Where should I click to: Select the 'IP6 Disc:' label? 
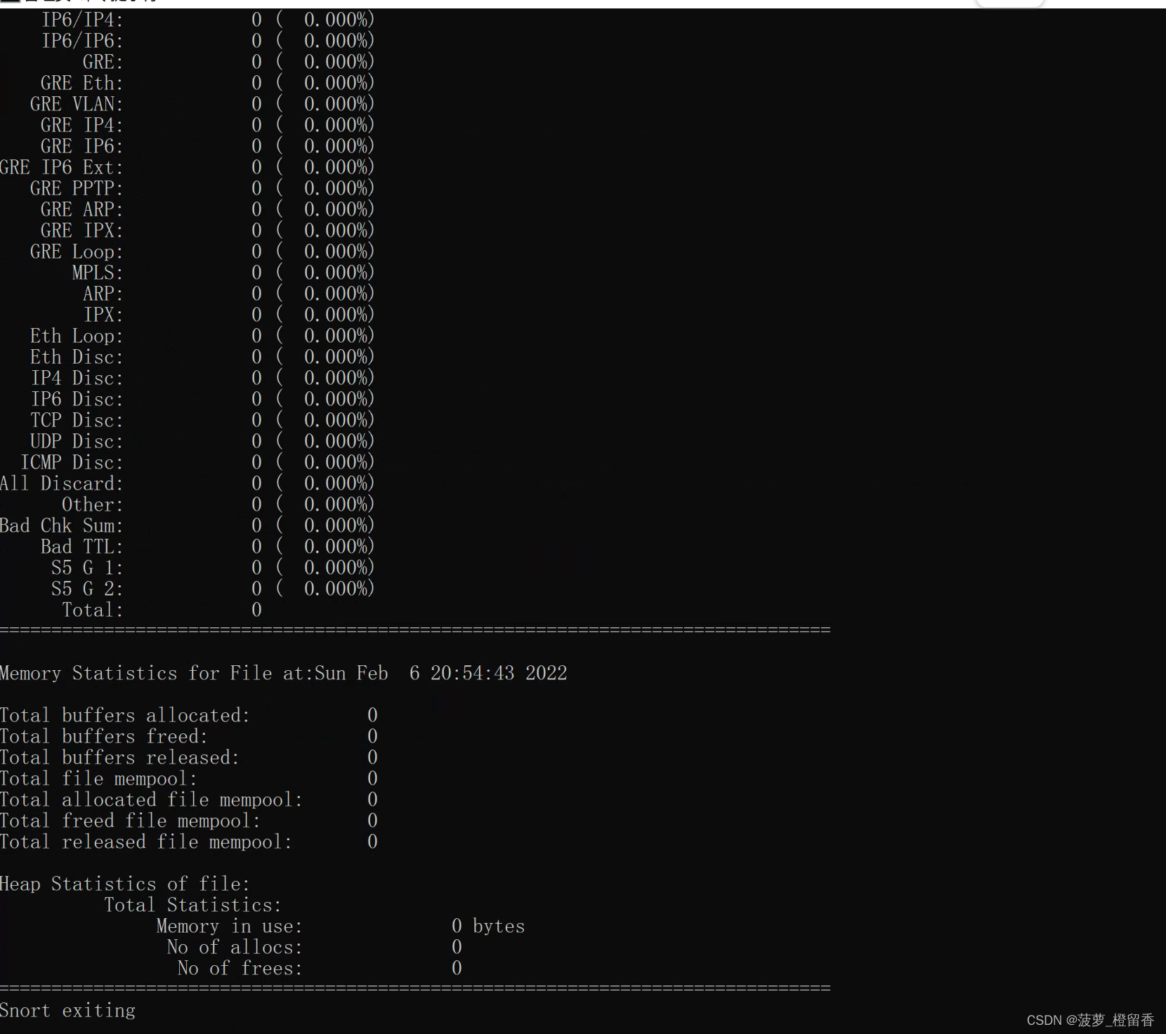click(x=77, y=399)
